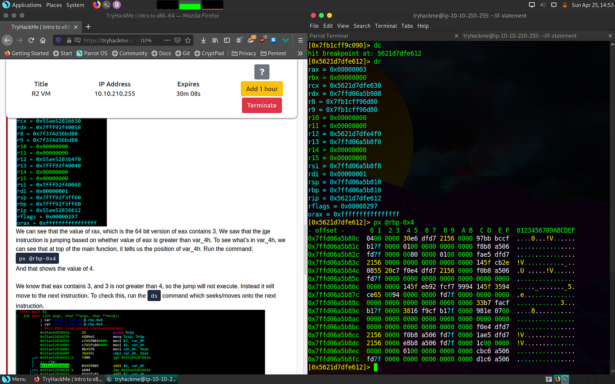The height and width of the screenshot is (384, 615).
Task: Open the Docs bookmark
Action: coord(161,53)
